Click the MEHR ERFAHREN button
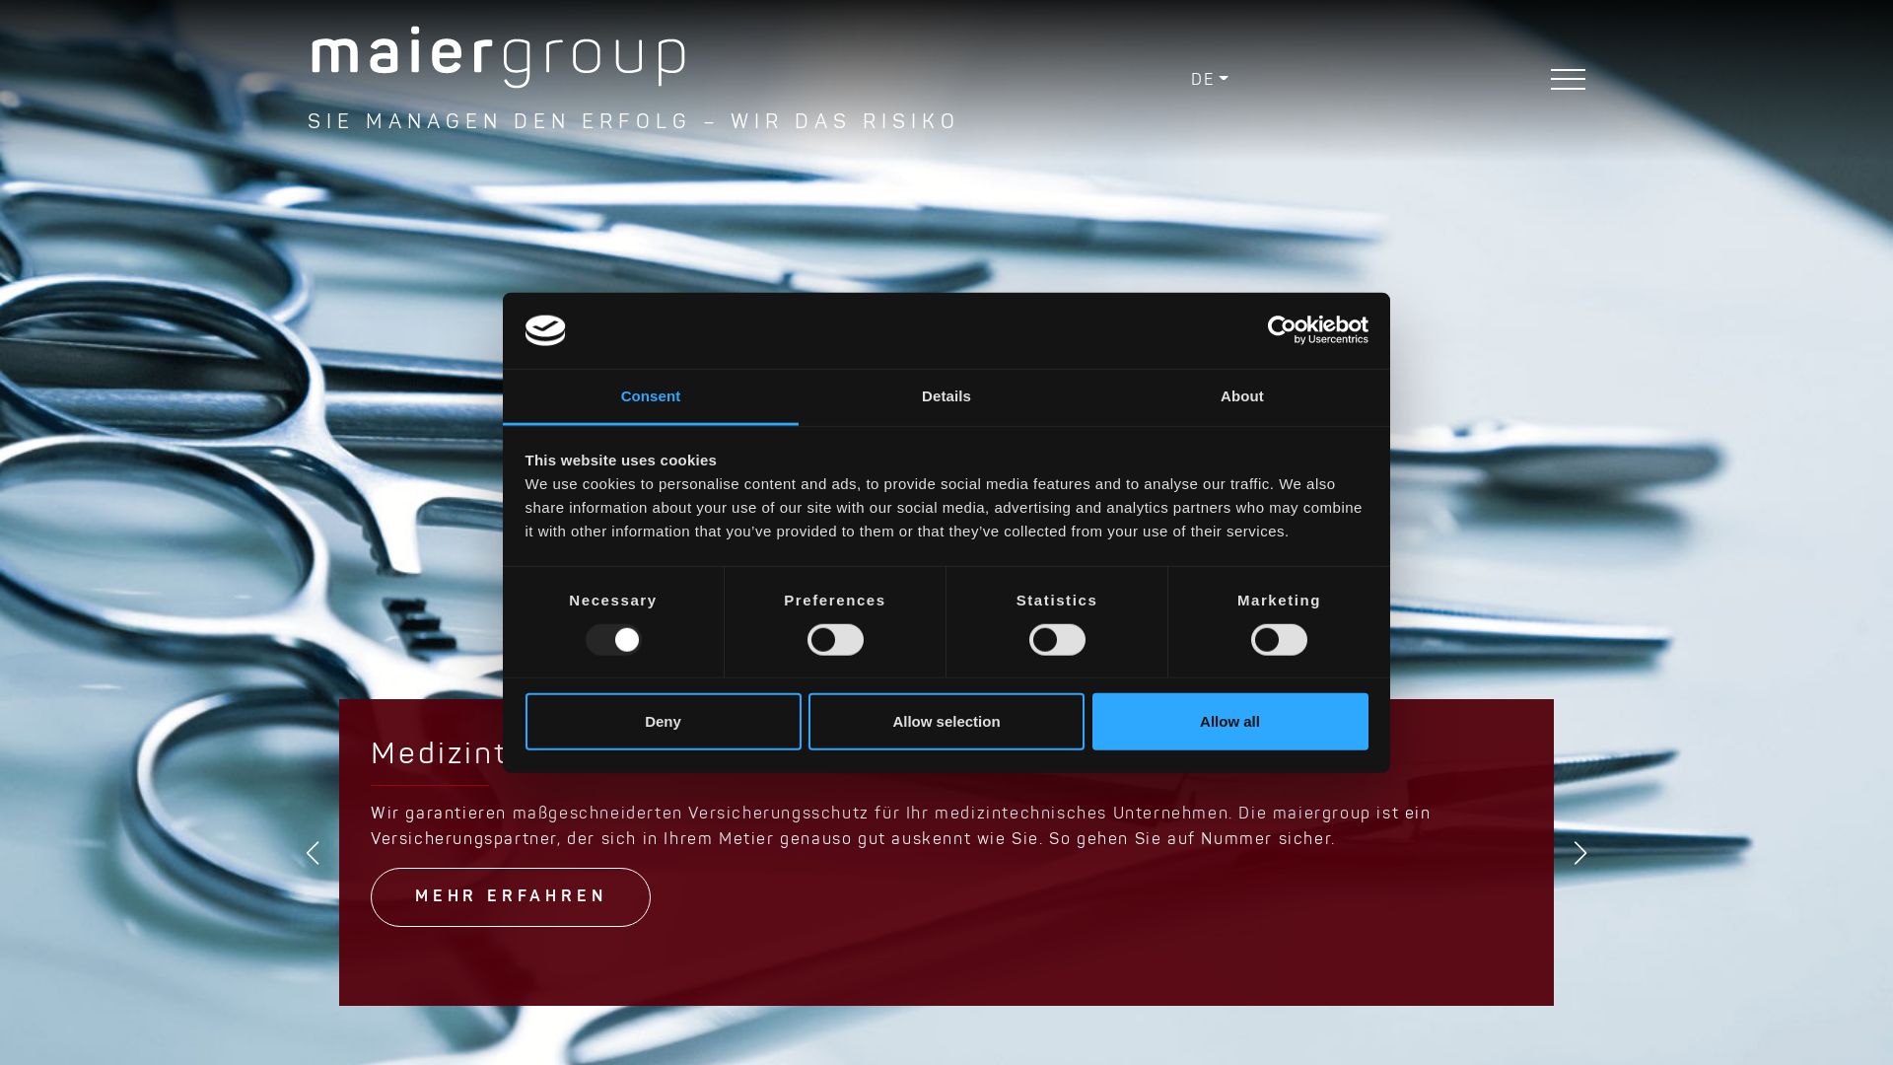Viewport: 1893px width, 1065px height. [511, 897]
